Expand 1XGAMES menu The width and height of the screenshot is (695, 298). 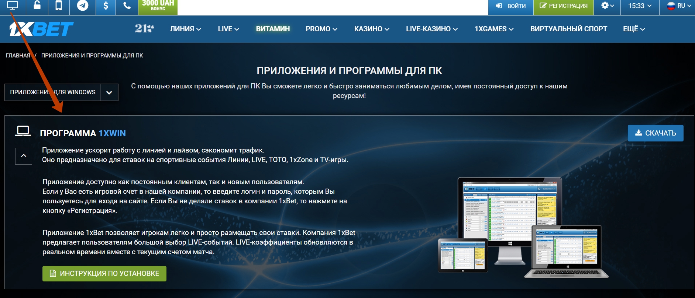pyautogui.click(x=494, y=29)
